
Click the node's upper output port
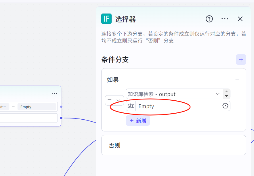pyautogui.click(x=61, y=107)
